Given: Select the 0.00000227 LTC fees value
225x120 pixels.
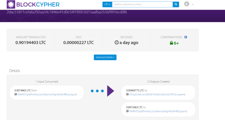Looking at the screenshot, I should tap(79, 42).
